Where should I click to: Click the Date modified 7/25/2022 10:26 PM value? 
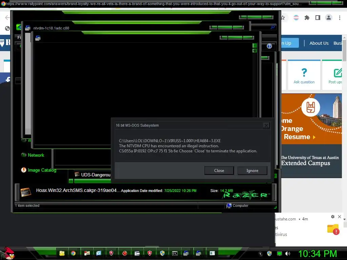[x=180, y=191]
